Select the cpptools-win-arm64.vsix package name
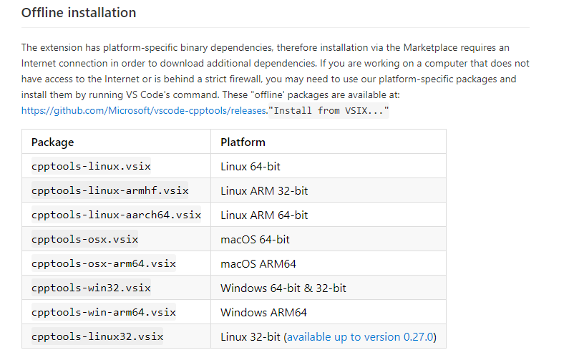Screen dimensions: 574x355 (x=103, y=312)
